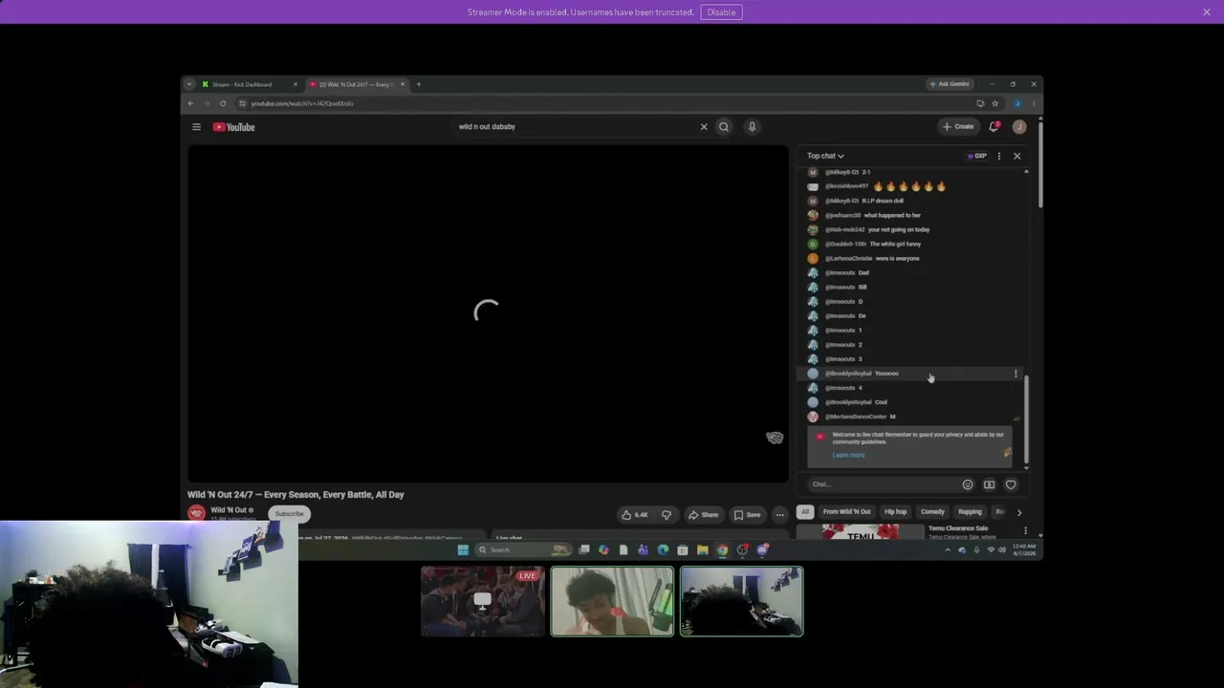This screenshot has height=688, width=1224.
Task: Follow the Learn more link in chat
Action: [848, 455]
